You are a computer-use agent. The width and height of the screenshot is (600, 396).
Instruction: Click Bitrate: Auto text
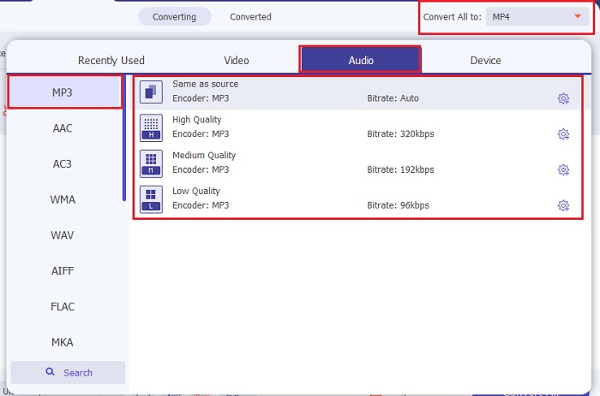coord(393,98)
